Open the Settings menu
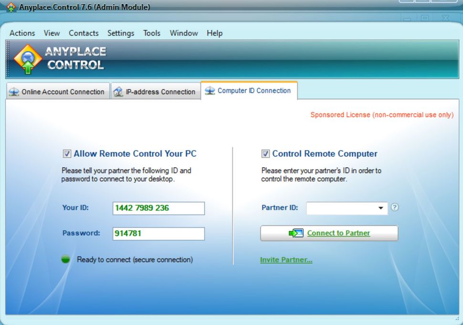The image size is (463, 325). coord(121,33)
